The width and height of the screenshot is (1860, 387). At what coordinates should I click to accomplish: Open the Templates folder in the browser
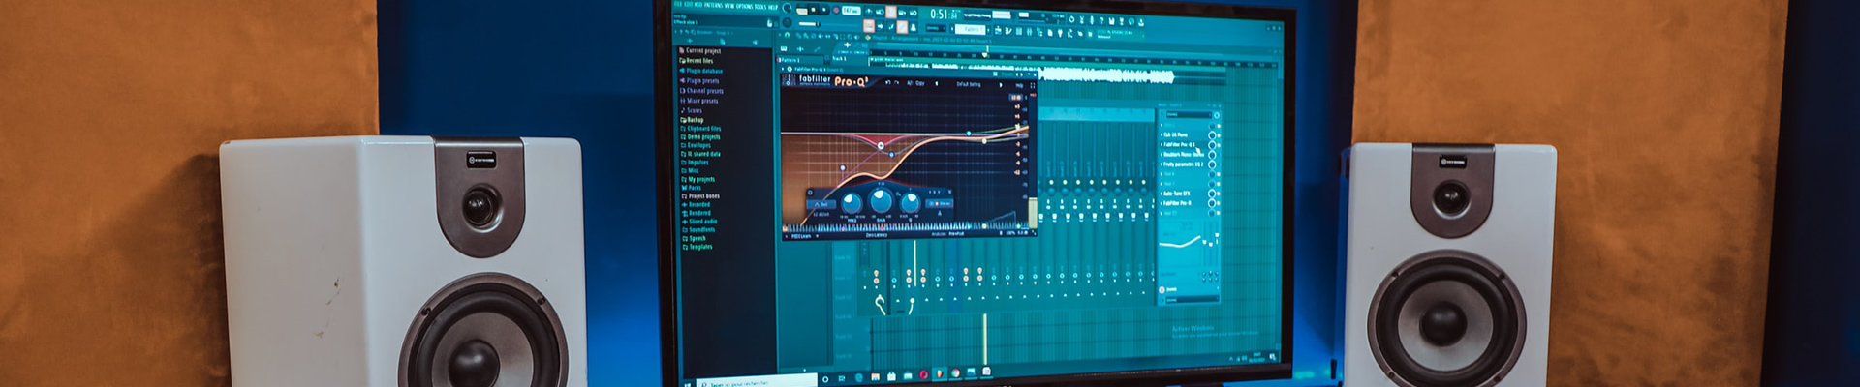point(699,247)
